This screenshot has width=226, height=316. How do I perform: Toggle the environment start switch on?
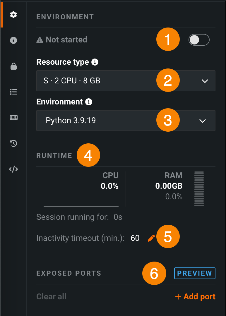[x=199, y=40]
